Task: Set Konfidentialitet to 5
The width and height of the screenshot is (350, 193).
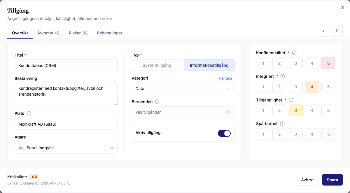Action: (328, 63)
